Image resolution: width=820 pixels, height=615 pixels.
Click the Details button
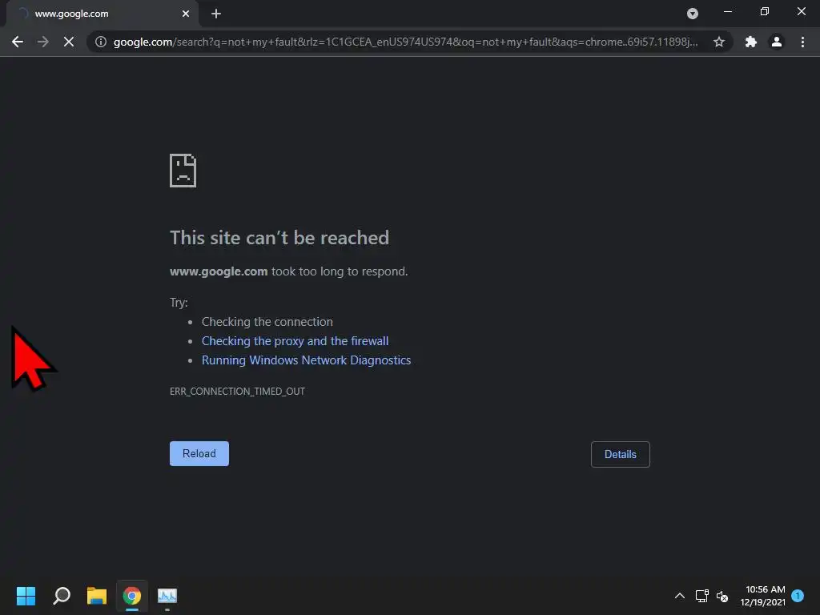621,455
